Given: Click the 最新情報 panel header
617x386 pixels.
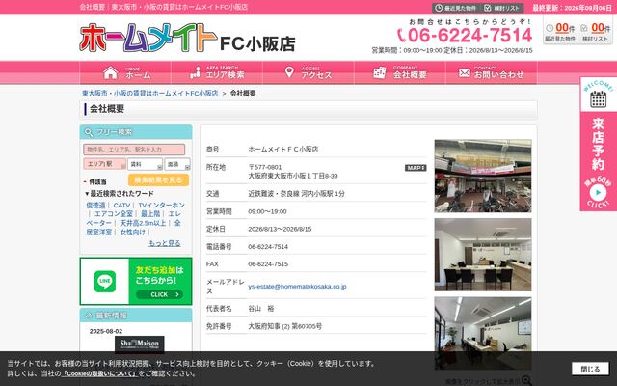Looking at the screenshot, I should [136, 316].
